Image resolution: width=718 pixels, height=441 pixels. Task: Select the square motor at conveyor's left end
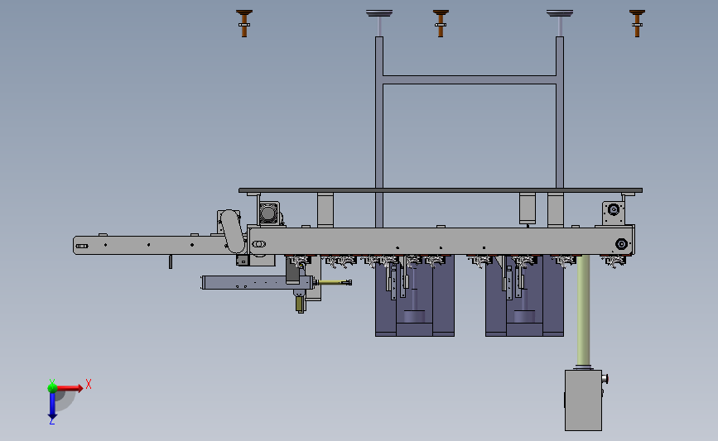[x=269, y=213]
